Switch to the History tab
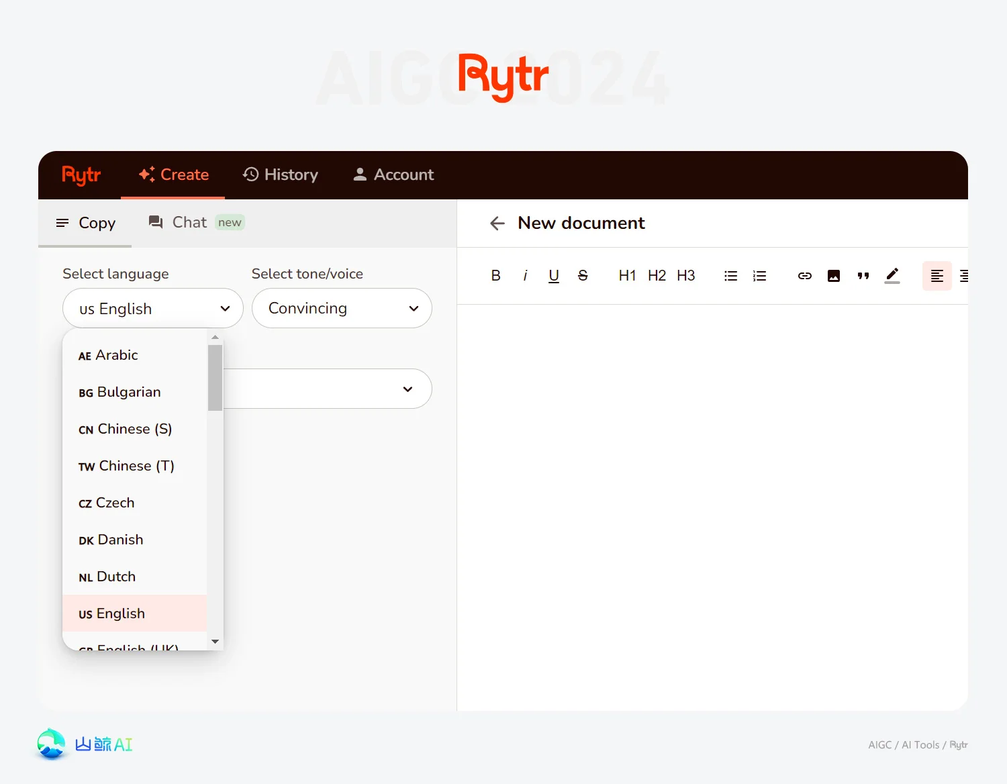The width and height of the screenshot is (1007, 784). [x=281, y=175]
